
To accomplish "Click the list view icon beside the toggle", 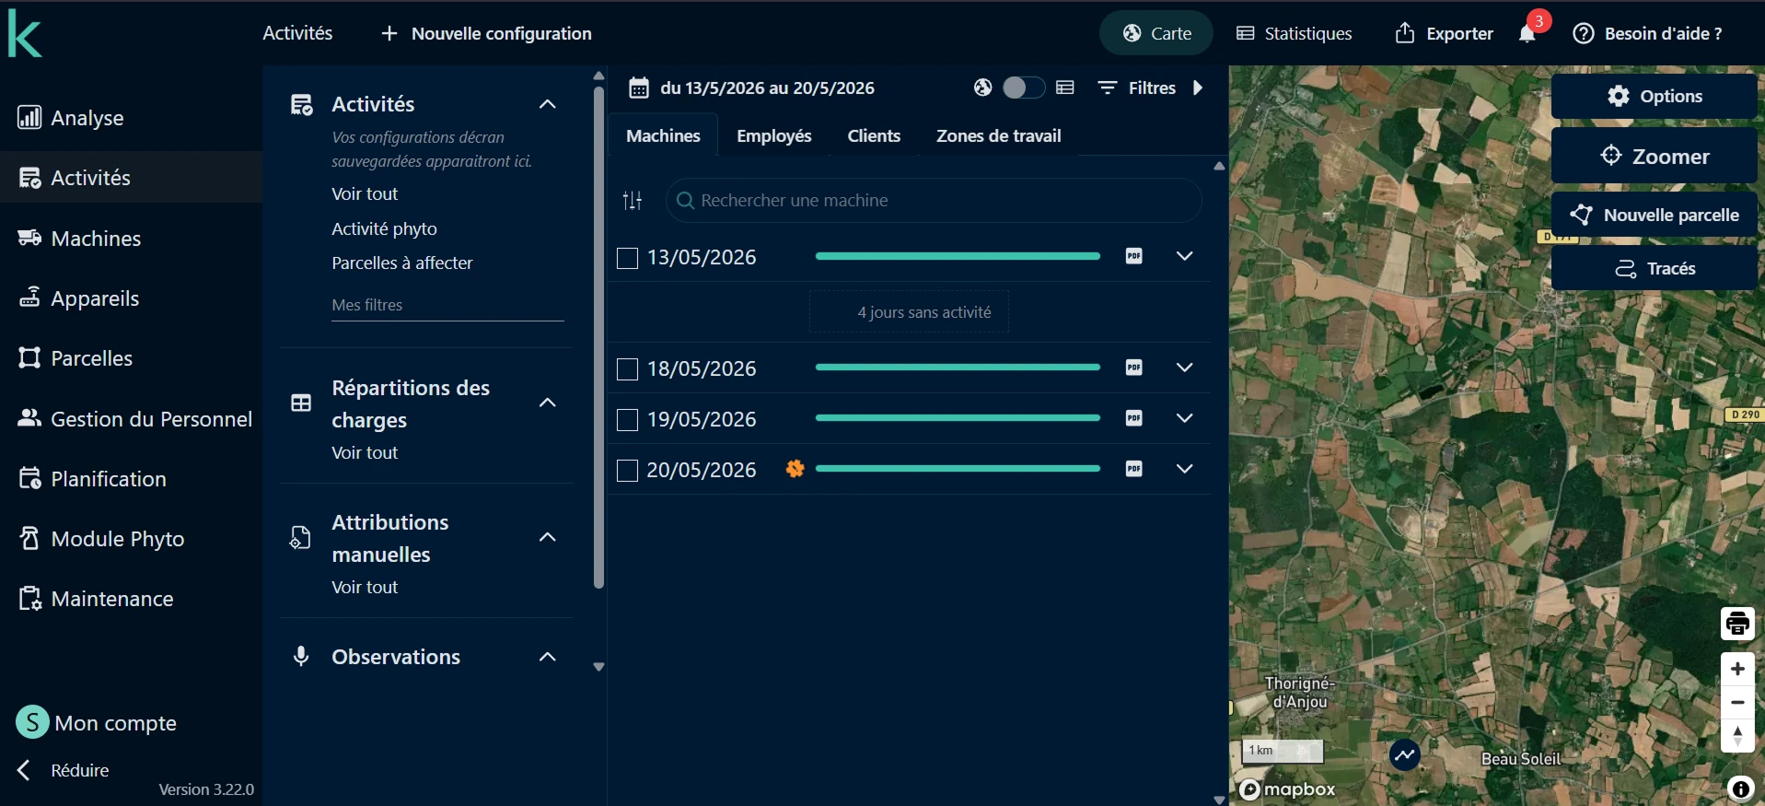I will (x=1065, y=88).
